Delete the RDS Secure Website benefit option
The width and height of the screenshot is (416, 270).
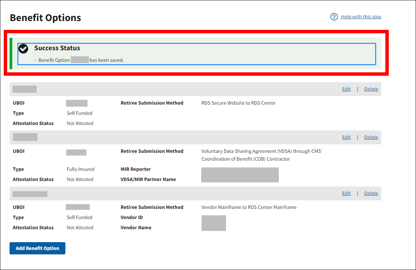371,89
